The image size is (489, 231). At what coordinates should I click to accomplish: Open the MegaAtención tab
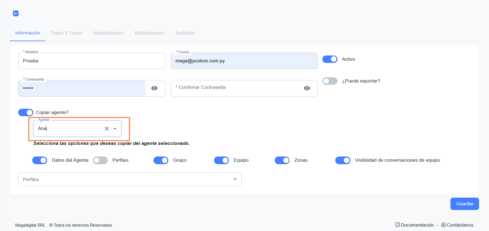(x=109, y=33)
